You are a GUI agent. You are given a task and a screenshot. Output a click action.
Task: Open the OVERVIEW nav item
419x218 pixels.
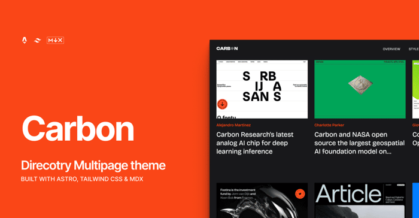(391, 49)
